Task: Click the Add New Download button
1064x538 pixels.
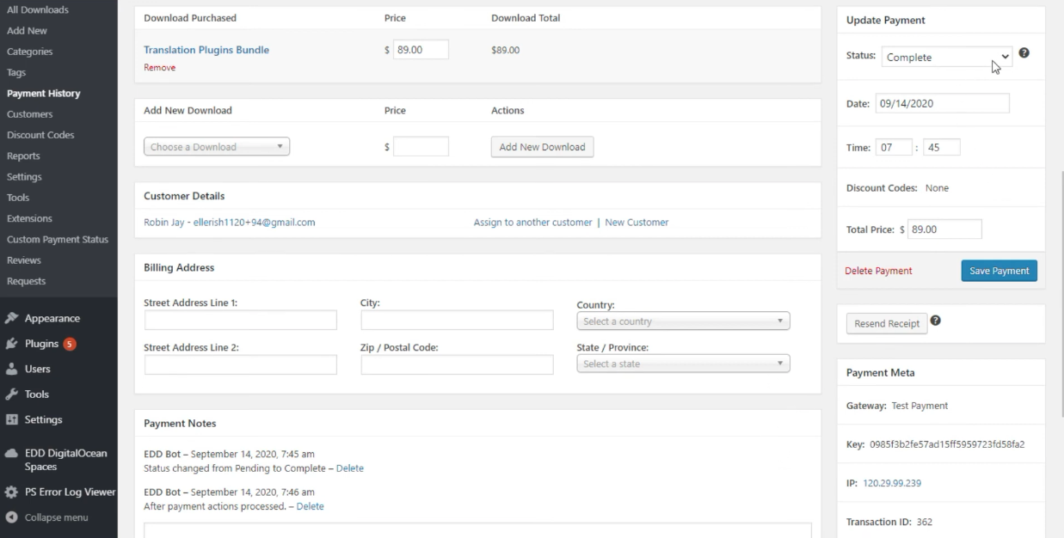Action: (x=542, y=147)
